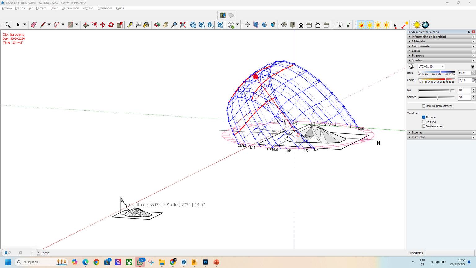The image size is (476, 268).
Task: Open the Cámara menu
Action: [x=41, y=8]
